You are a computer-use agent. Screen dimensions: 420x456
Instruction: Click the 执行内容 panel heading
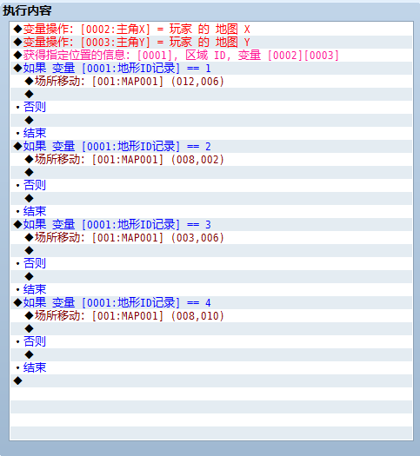pyautogui.click(x=27, y=11)
